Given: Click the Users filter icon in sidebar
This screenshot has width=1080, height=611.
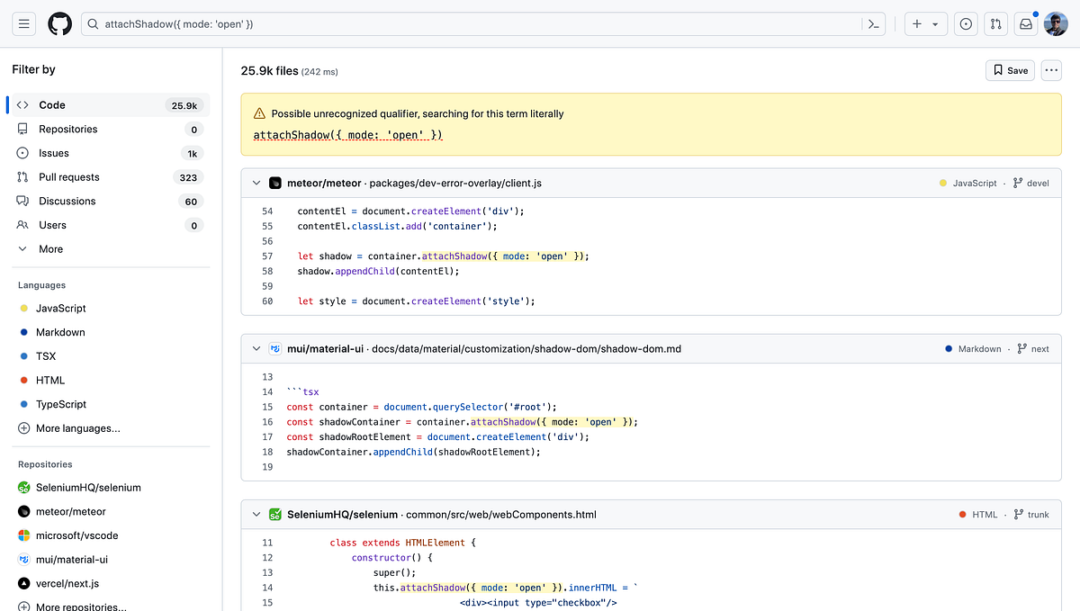Looking at the screenshot, I should point(22,225).
